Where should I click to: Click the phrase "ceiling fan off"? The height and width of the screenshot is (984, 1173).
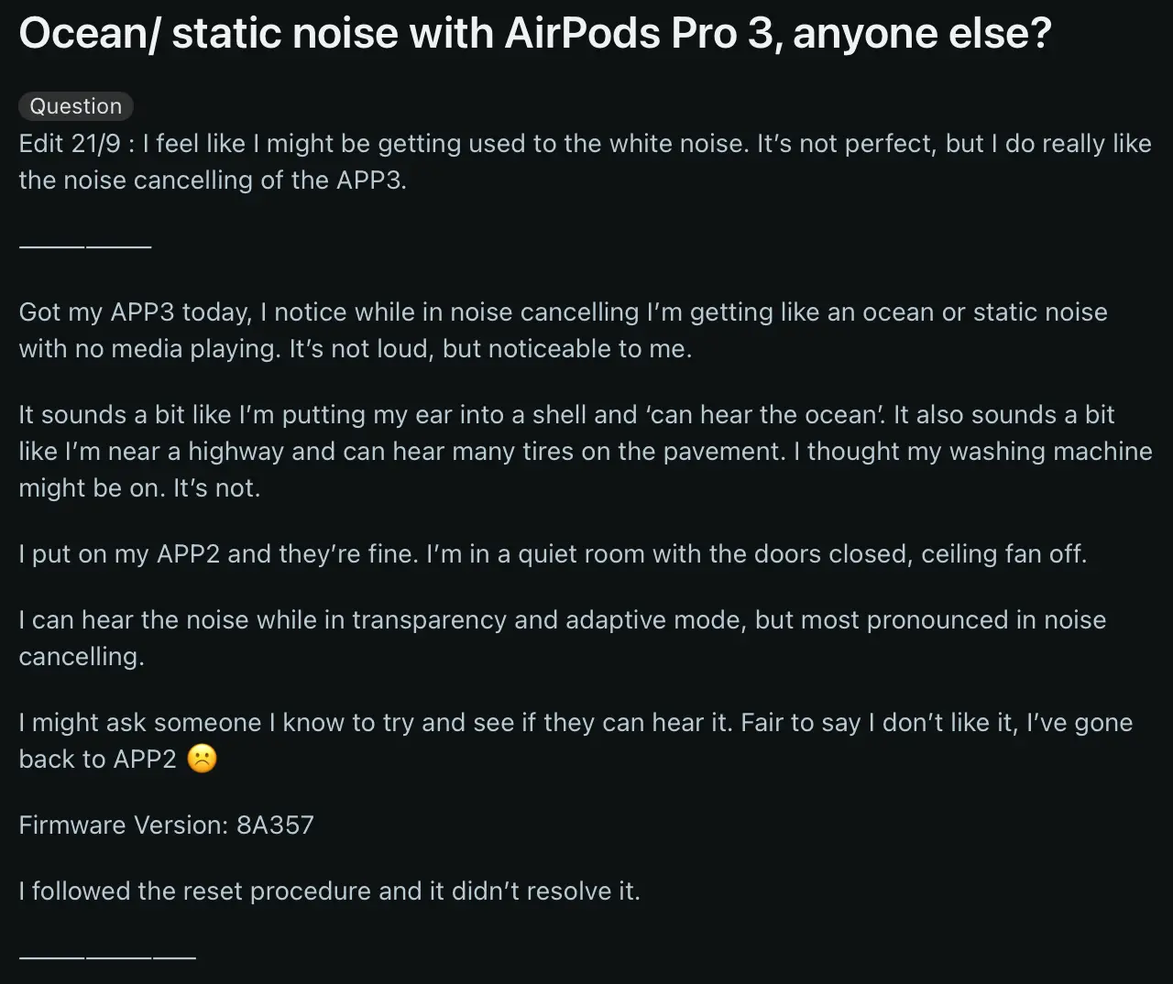[x=1003, y=554]
